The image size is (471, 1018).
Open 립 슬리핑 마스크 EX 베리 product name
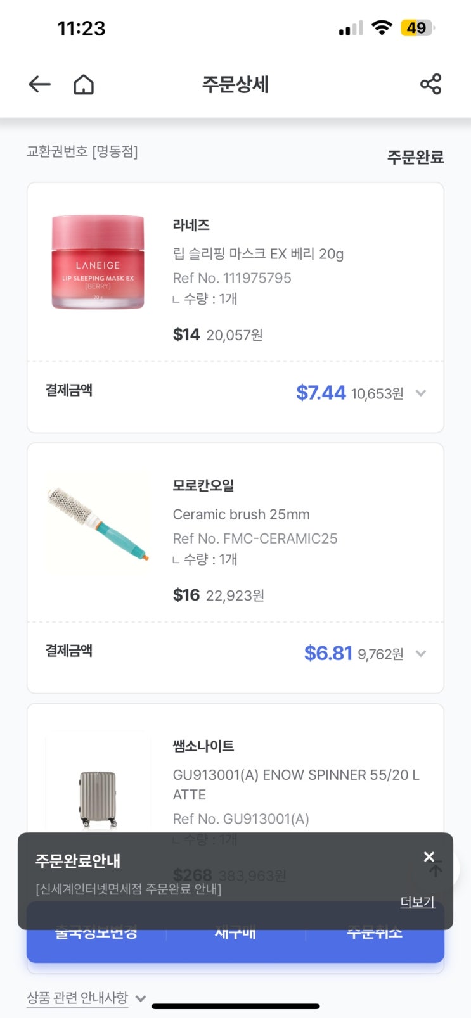click(258, 254)
